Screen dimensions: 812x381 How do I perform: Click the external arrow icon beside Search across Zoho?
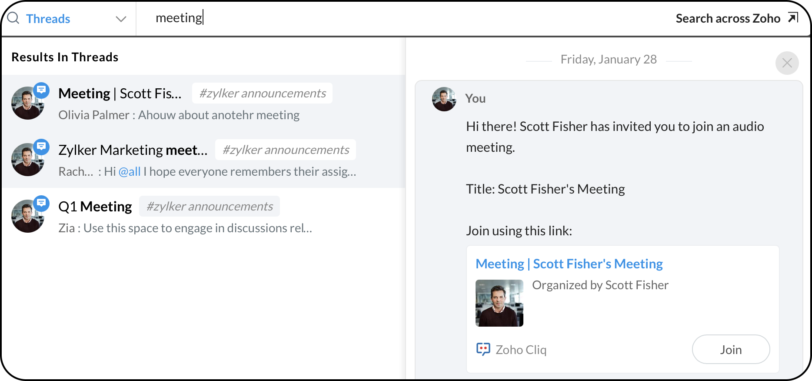point(793,18)
